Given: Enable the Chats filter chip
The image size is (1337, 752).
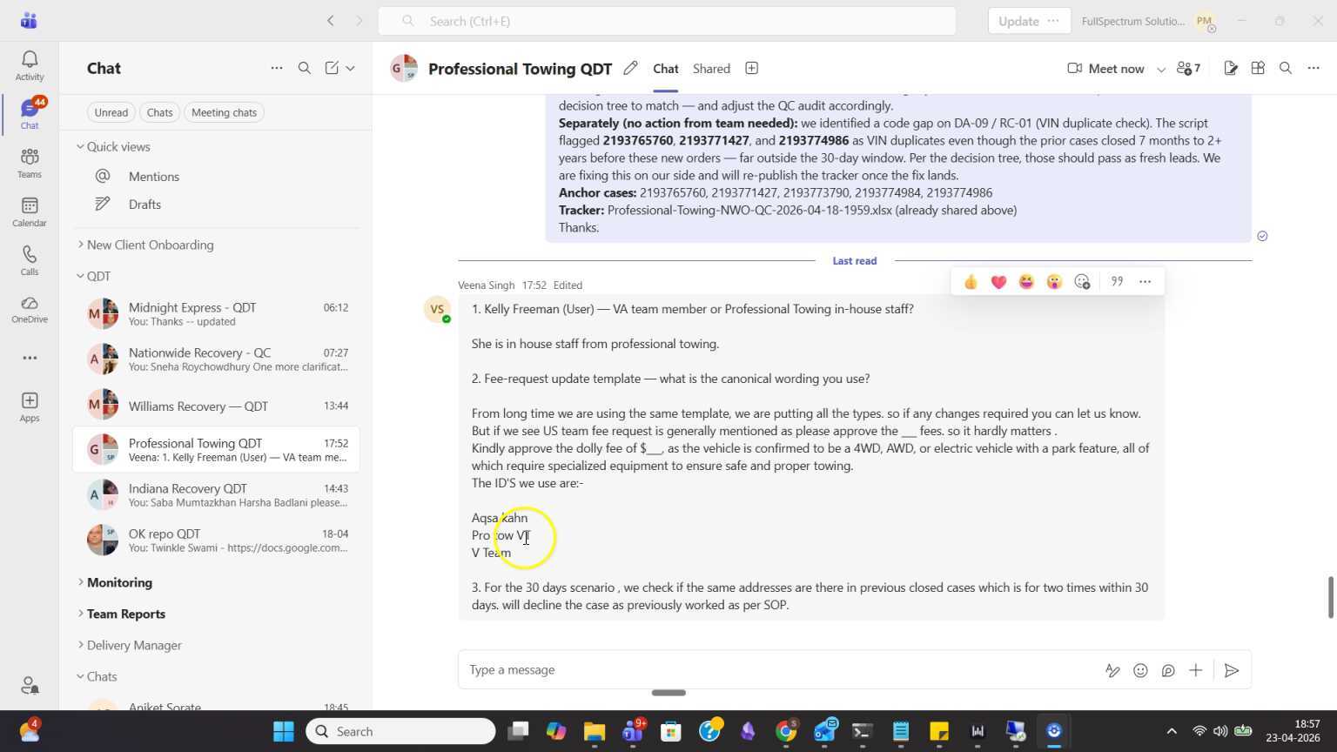Looking at the screenshot, I should coord(159,112).
